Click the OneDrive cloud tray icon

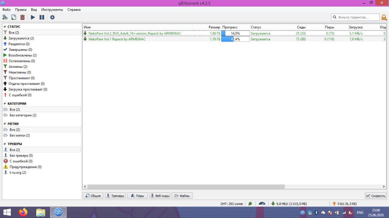tap(323, 213)
